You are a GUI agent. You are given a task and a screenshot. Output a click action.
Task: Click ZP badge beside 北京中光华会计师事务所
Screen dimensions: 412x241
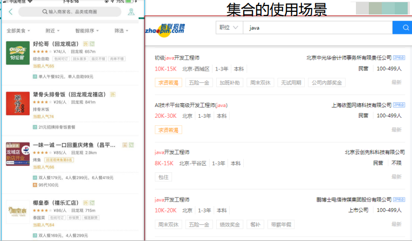[x=399, y=58]
